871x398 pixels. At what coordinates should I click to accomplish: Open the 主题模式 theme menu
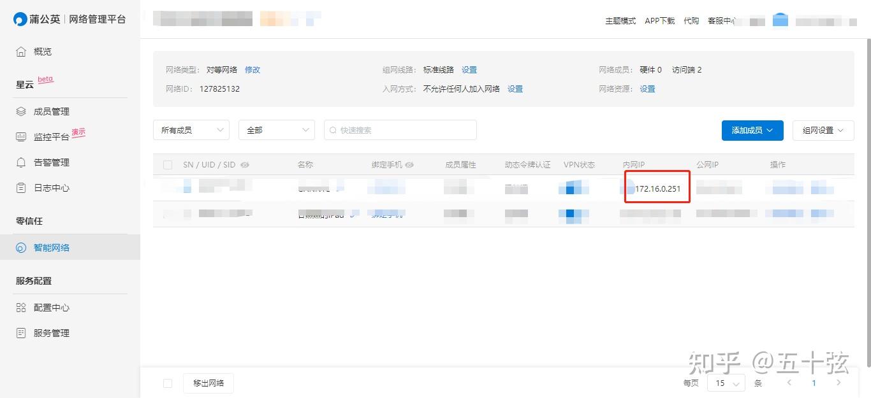point(620,20)
